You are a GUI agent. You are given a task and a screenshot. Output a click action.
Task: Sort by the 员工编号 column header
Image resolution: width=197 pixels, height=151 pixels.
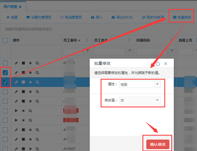(70, 40)
